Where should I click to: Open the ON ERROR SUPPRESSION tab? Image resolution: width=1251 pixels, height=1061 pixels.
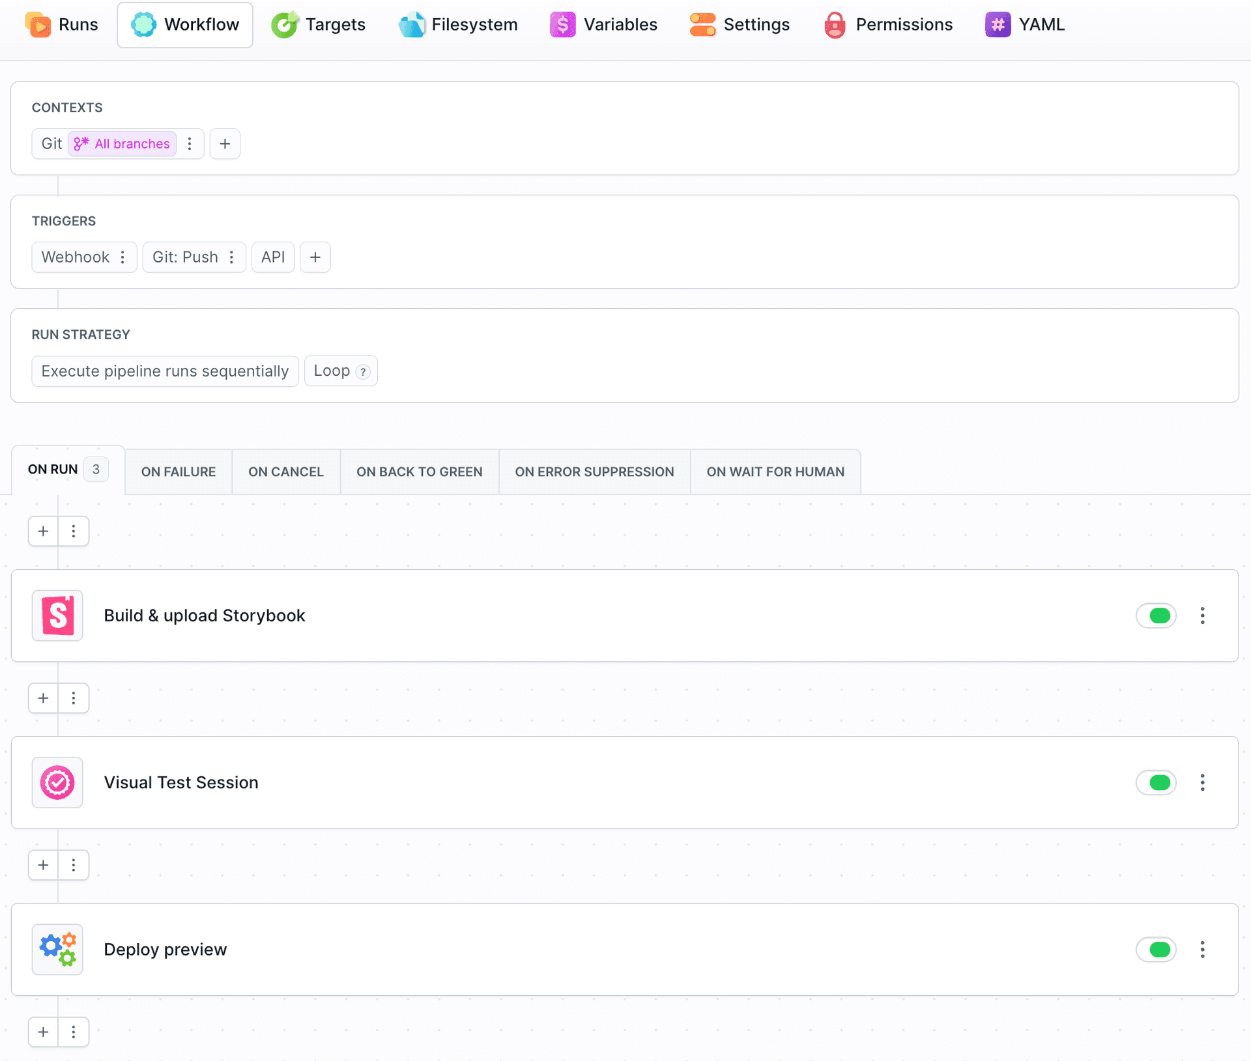595,472
